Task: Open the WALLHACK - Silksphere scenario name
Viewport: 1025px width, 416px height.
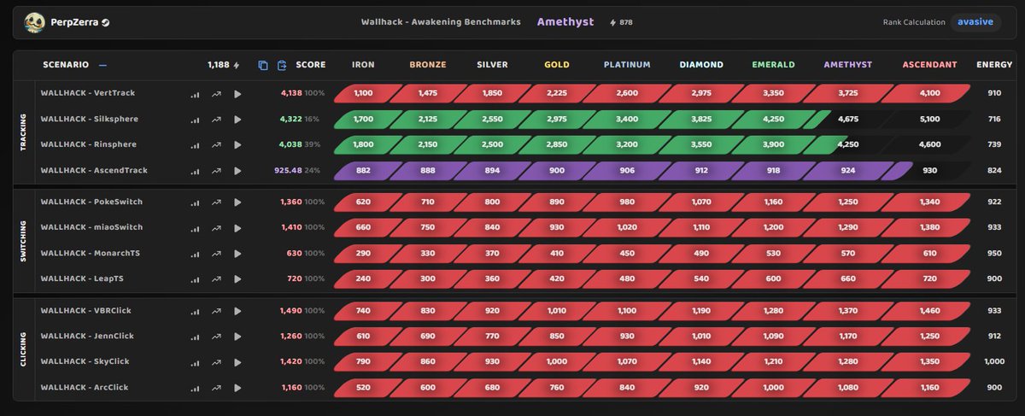Action: [x=90, y=119]
